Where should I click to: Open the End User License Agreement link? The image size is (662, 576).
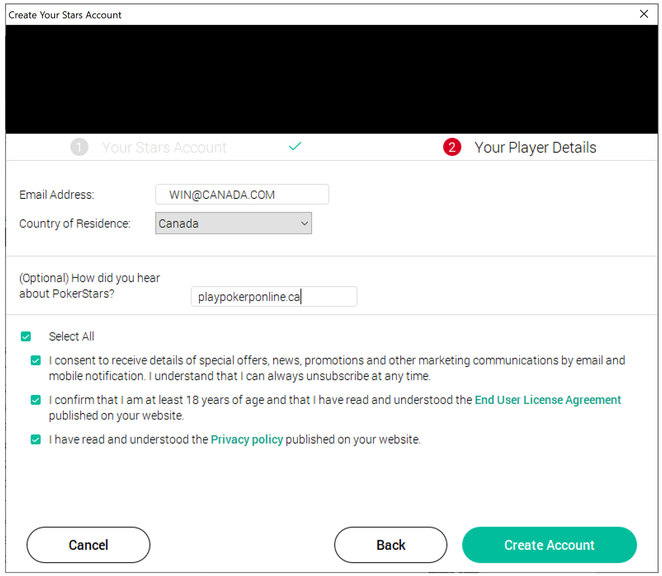[548, 400]
